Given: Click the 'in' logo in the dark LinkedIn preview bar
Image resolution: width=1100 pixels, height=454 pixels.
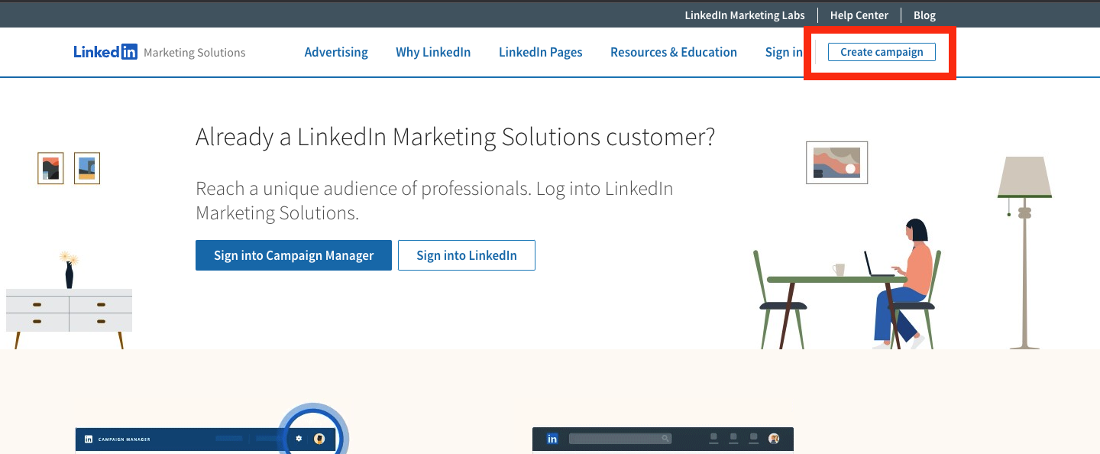Looking at the screenshot, I should (552, 439).
